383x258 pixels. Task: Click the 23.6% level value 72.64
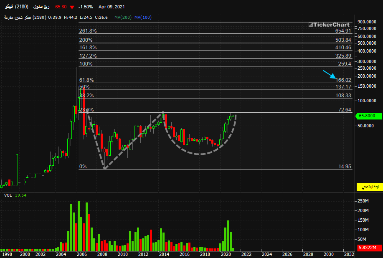click(345, 110)
